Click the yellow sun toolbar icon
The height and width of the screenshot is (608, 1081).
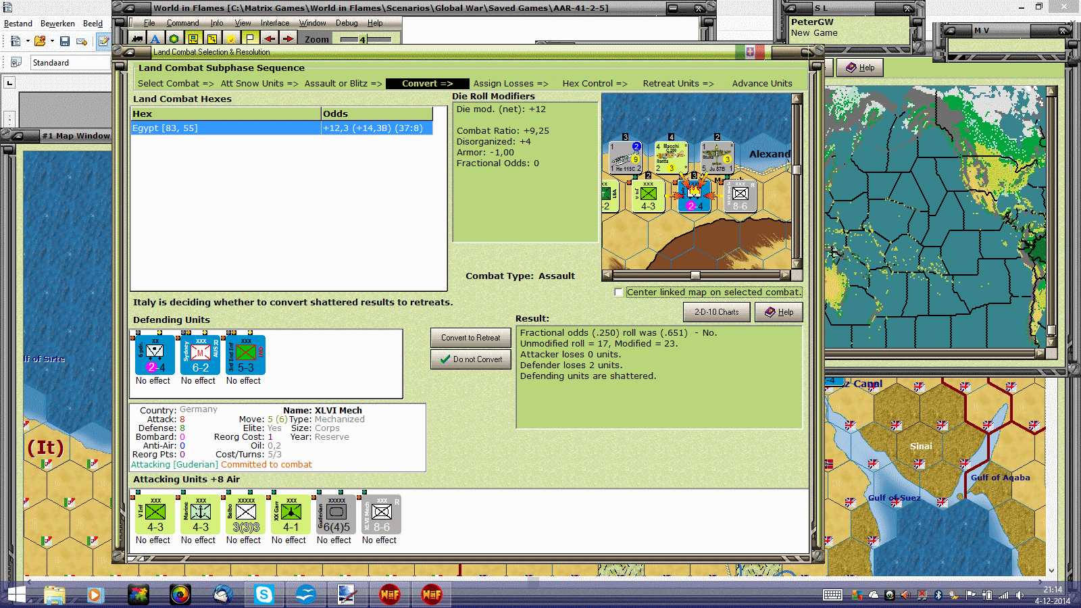click(231, 39)
